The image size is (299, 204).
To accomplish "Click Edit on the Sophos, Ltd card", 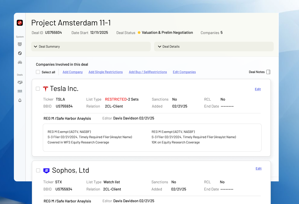I will [258, 169].
